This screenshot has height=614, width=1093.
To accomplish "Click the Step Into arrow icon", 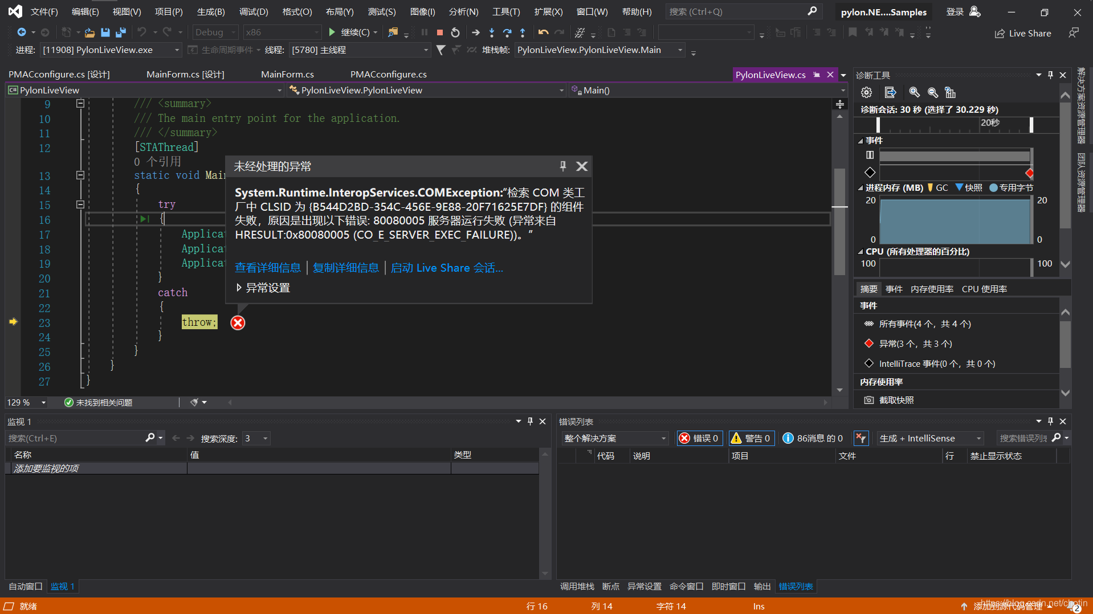I will (x=492, y=32).
